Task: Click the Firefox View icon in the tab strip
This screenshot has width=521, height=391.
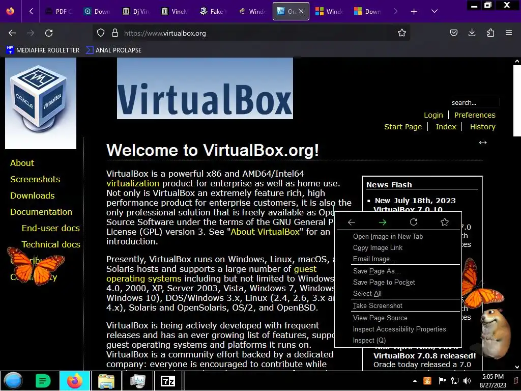Action: (x=10, y=11)
